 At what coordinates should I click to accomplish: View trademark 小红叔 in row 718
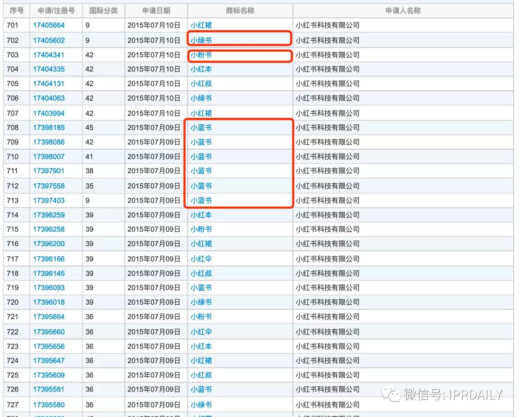click(201, 274)
